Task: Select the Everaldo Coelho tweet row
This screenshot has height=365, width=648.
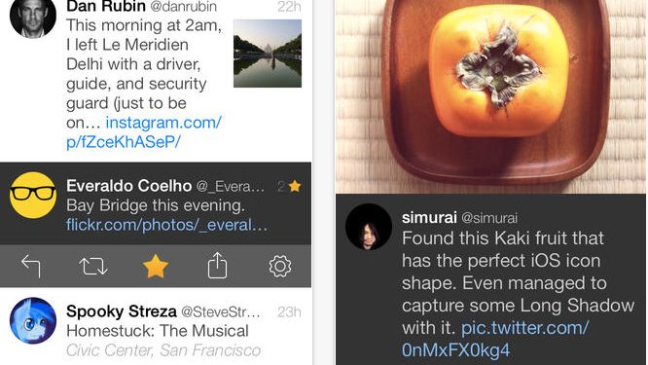Action: click(x=156, y=203)
